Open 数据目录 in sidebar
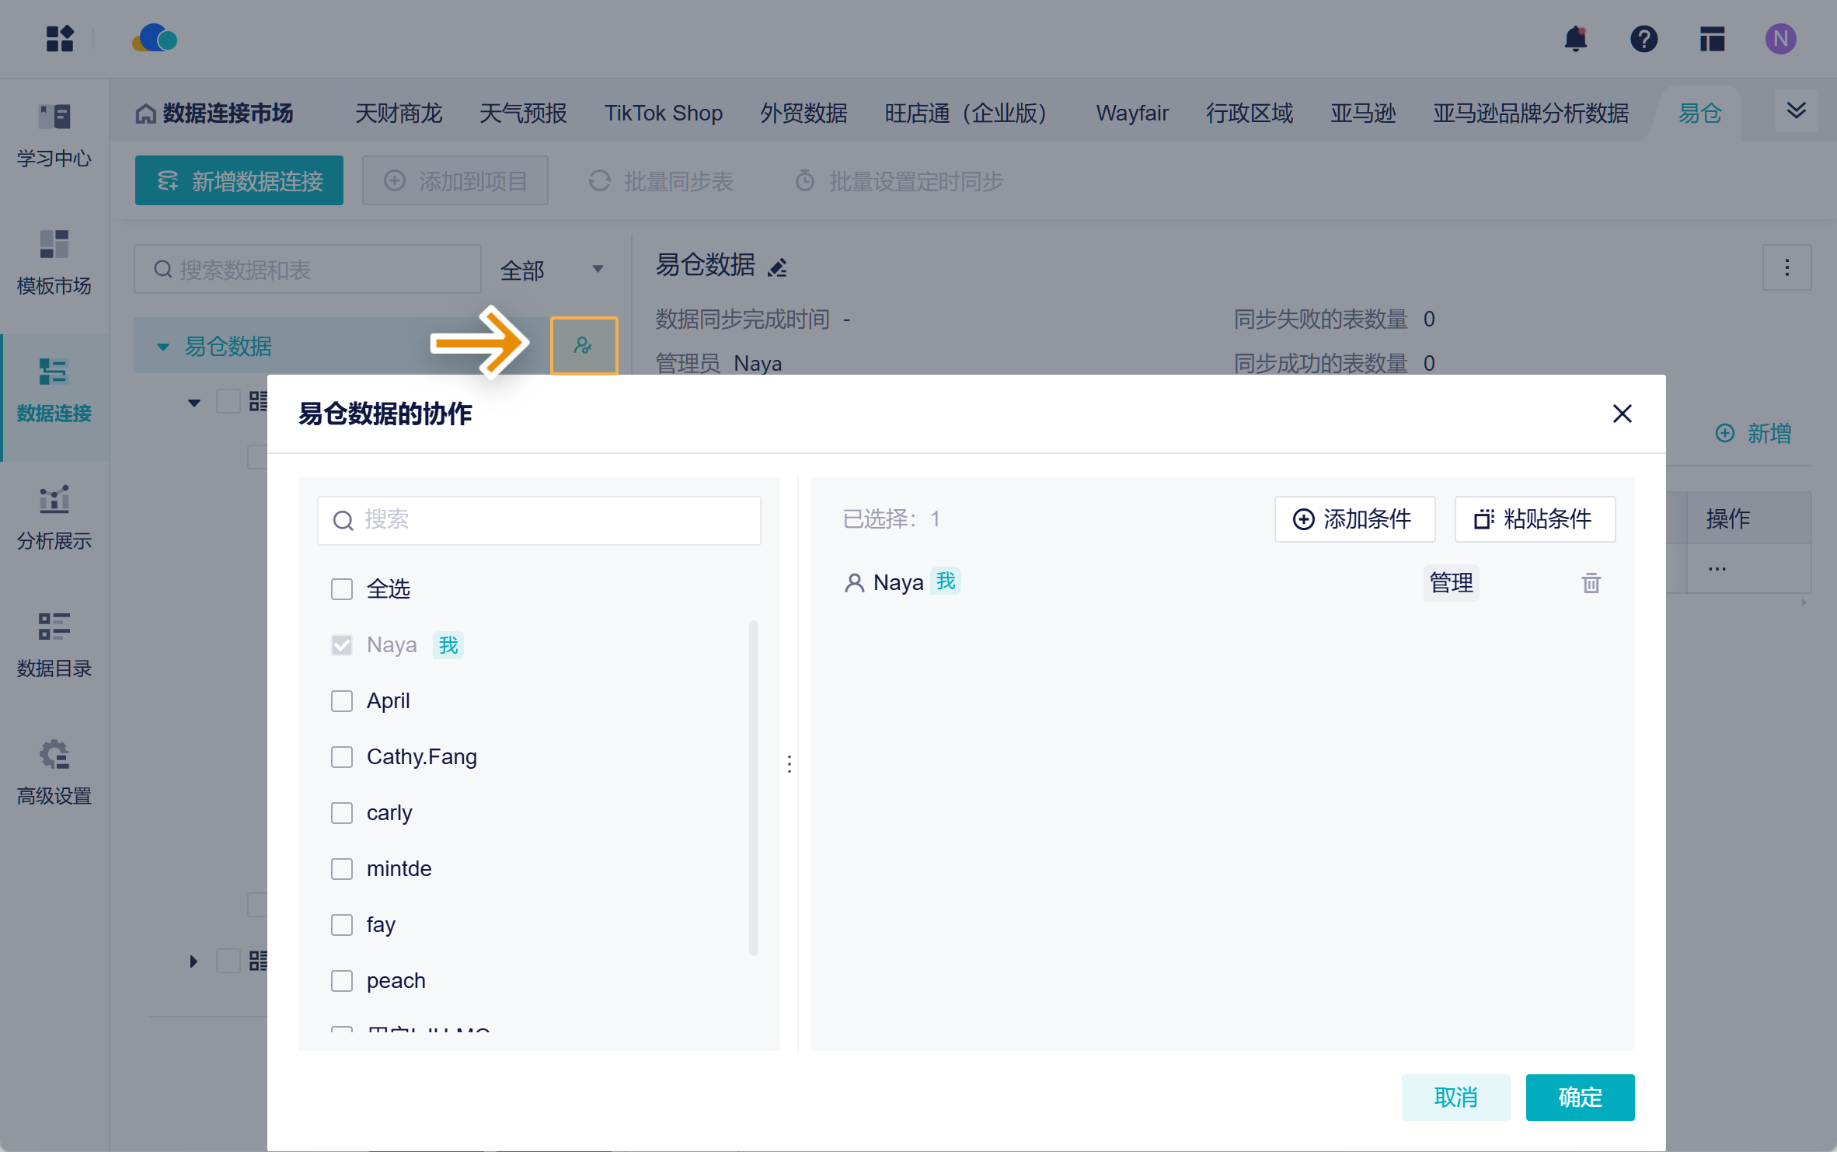 pos(54,646)
